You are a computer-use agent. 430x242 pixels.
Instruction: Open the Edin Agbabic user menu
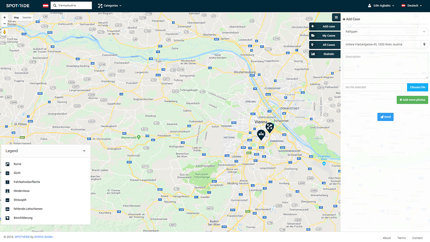(x=381, y=6)
